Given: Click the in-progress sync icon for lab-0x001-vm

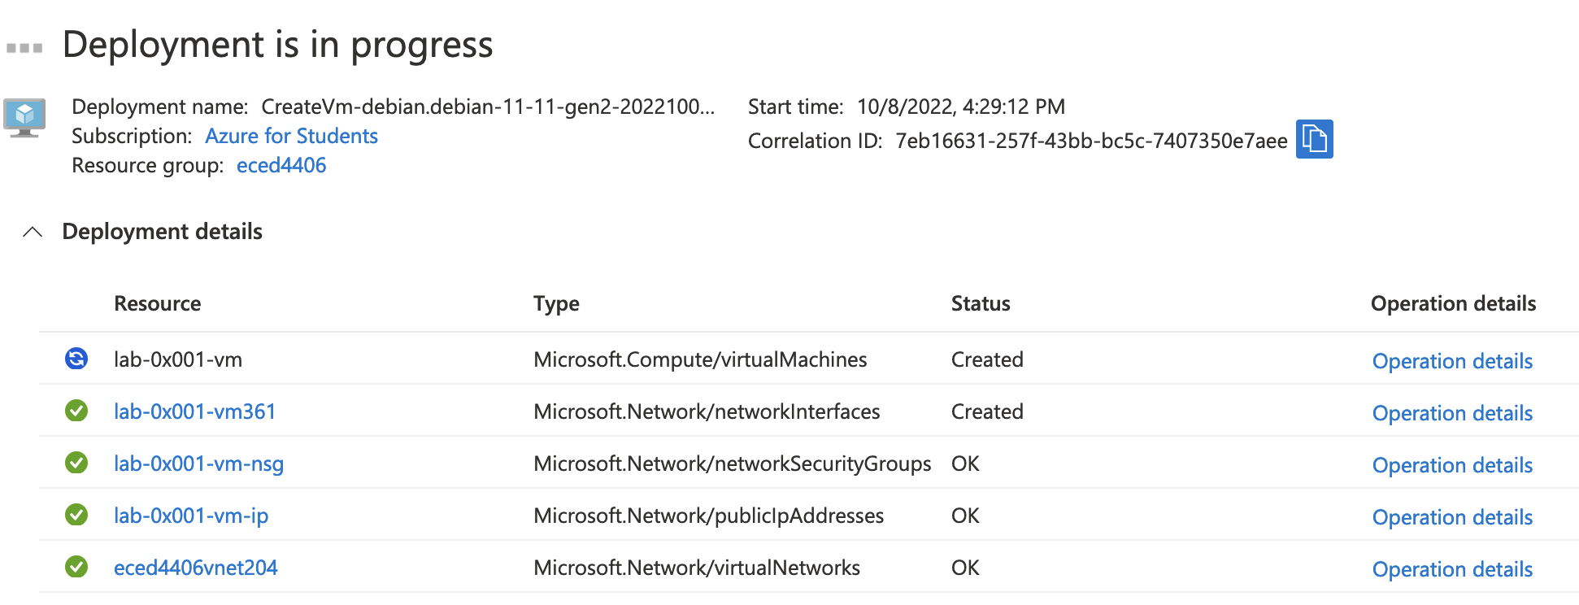Looking at the screenshot, I should pos(76,359).
